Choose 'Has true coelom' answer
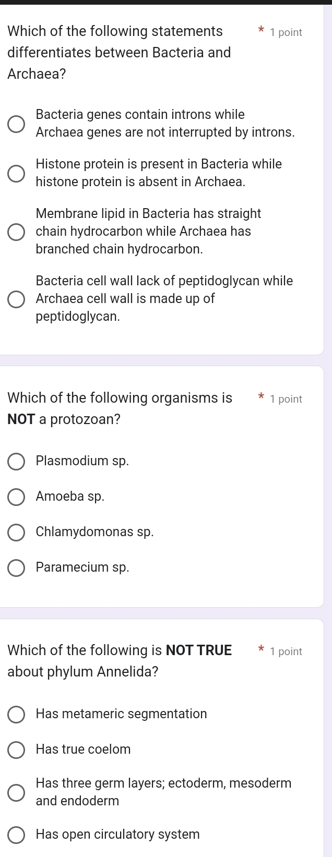Screen dimensions: 332x857 tap(16, 750)
